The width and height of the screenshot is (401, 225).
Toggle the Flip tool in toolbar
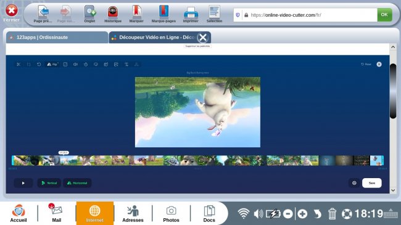52,65
